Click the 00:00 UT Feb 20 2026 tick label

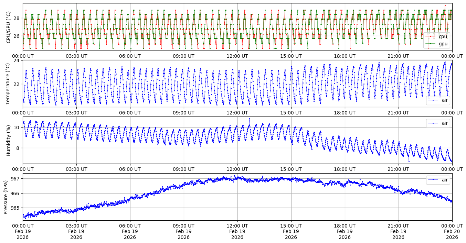pyautogui.click(x=452, y=232)
